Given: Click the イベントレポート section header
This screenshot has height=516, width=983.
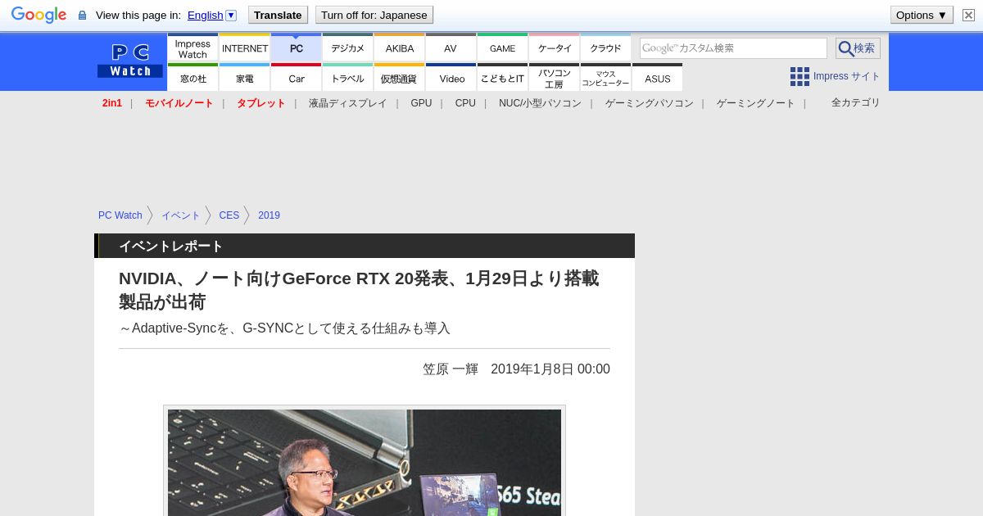Looking at the screenshot, I should (x=365, y=246).
